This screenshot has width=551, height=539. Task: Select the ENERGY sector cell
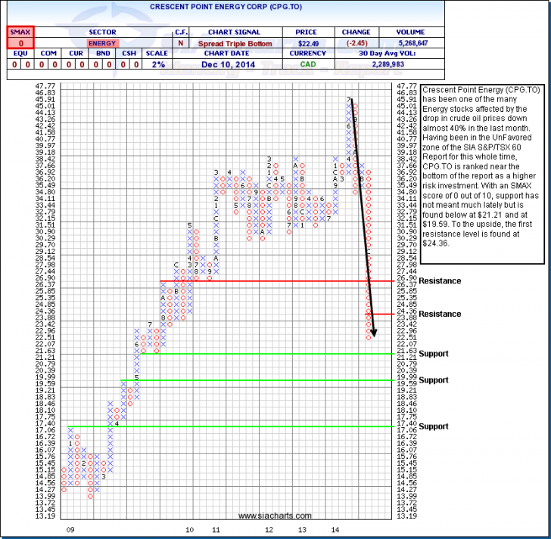102,43
